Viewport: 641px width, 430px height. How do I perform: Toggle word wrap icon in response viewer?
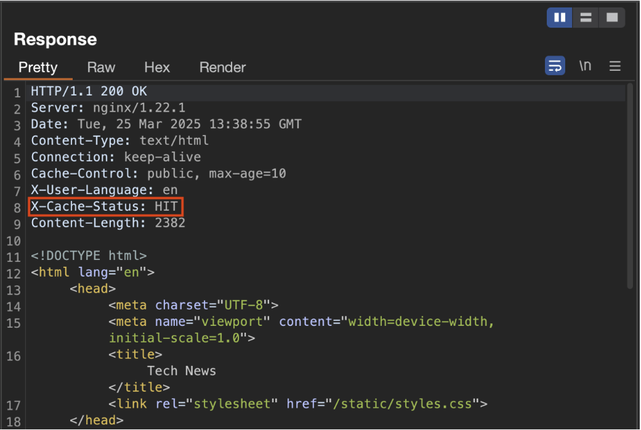pyautogui.click(x=554, y=66)
